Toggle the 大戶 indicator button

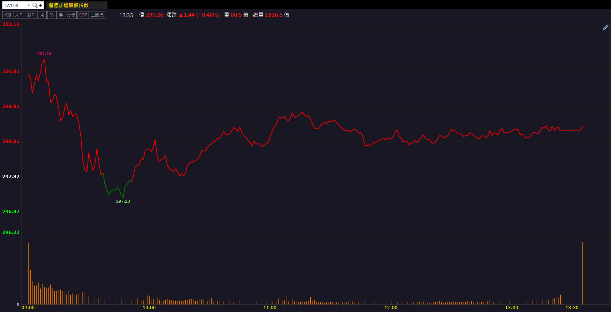pos(19,15)
